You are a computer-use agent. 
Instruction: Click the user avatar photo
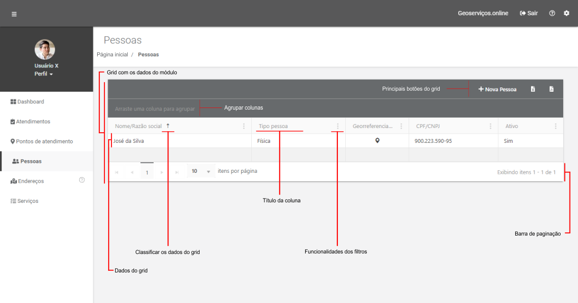coord(45,50)
